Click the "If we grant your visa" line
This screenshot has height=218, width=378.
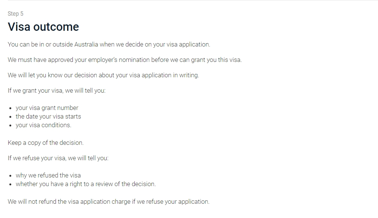[56, 90]
